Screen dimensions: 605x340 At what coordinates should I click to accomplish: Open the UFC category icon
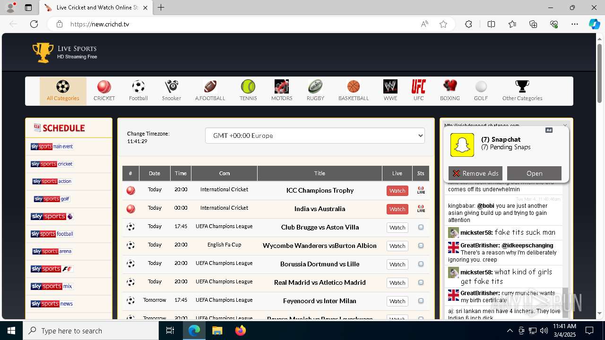pyautogui.click(x=419, y=86)
